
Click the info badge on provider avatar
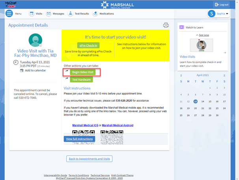pyautogui.click(x=41, y=45)
